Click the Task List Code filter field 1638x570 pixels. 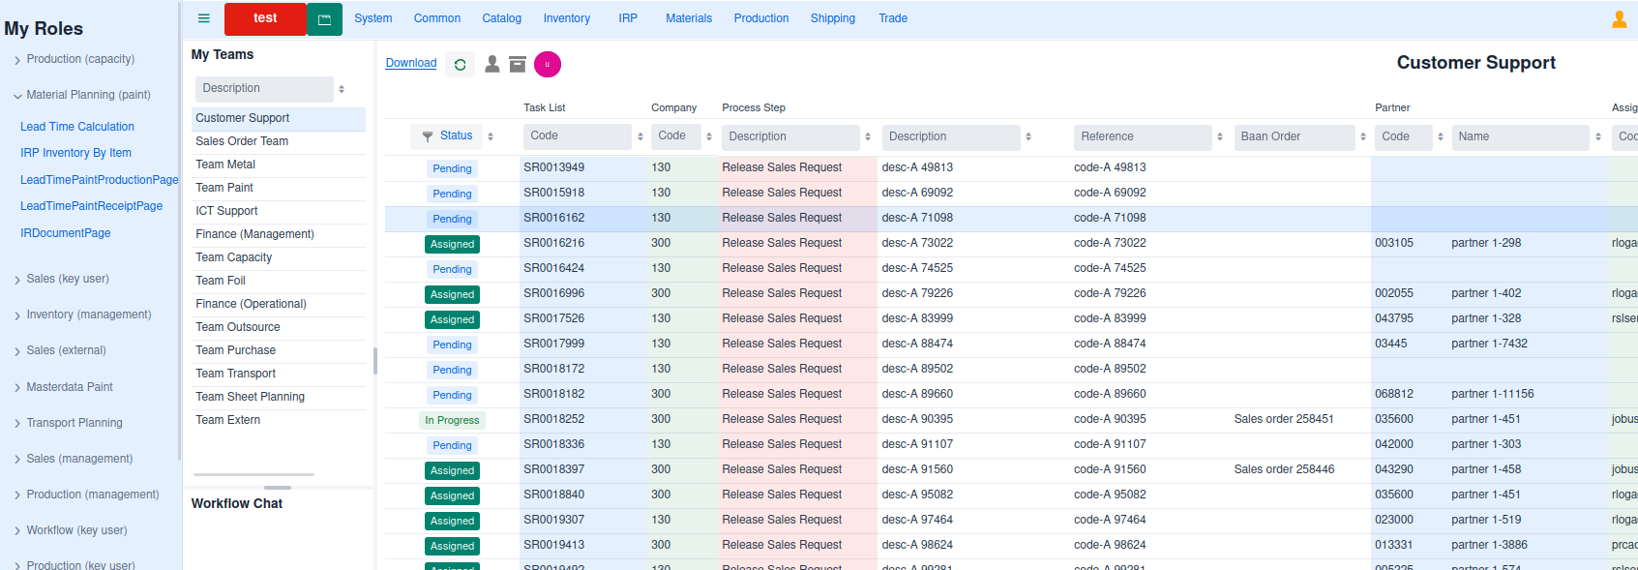point(578,136)
